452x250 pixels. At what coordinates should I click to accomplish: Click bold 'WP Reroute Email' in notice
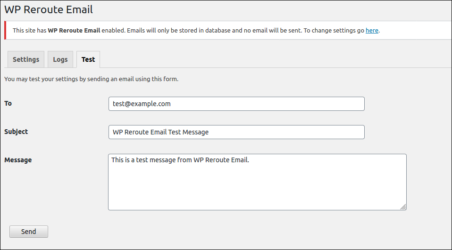click(x=74, y=30)
